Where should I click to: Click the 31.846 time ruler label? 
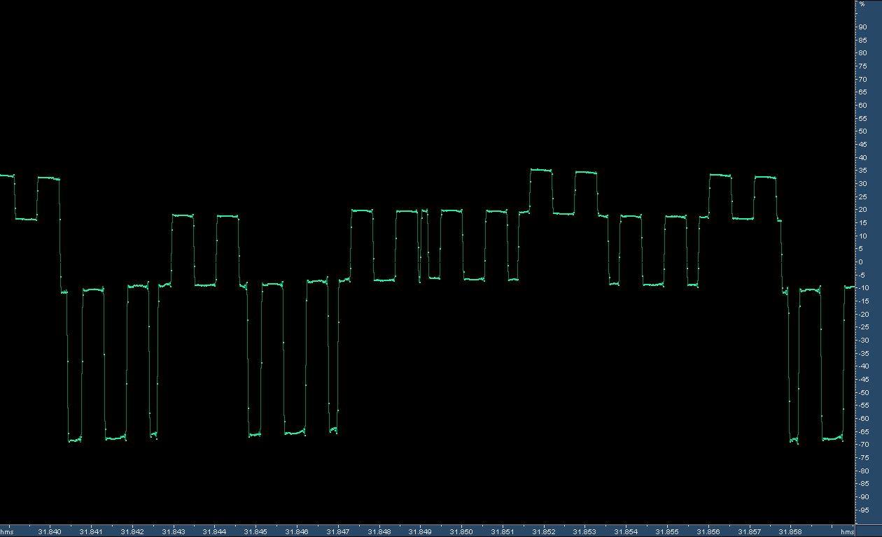tap(297, 532)
